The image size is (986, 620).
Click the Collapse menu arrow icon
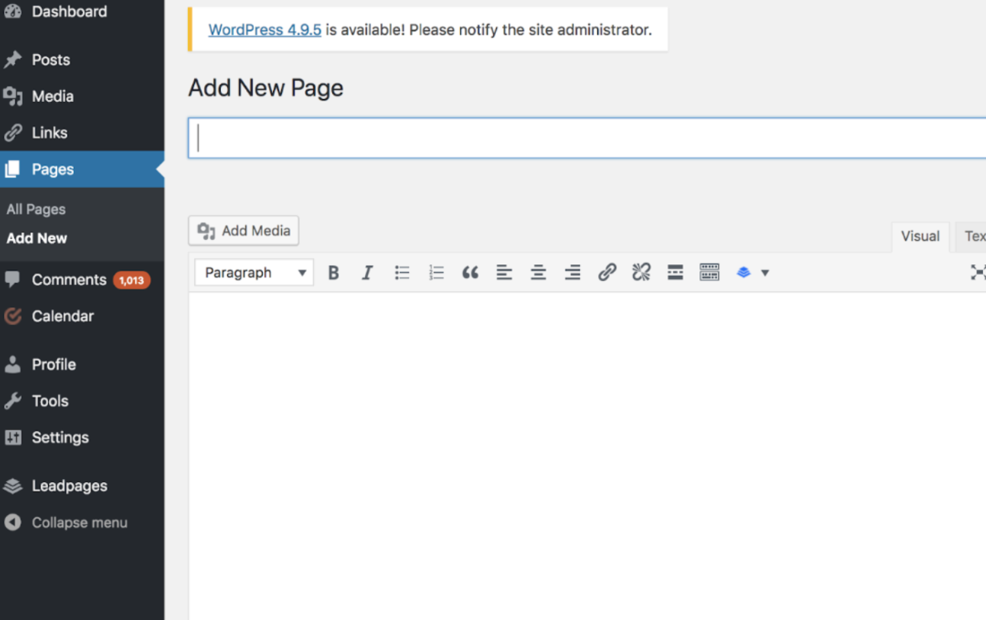pyautogui.click(x=13, y=523)
